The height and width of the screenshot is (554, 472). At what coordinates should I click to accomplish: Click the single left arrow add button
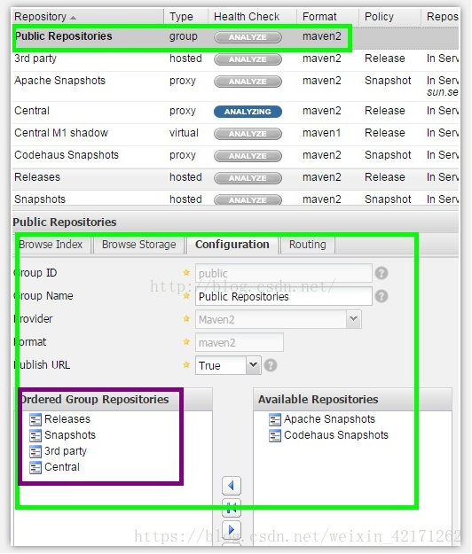pyautogui.click(x=232, y=486)
